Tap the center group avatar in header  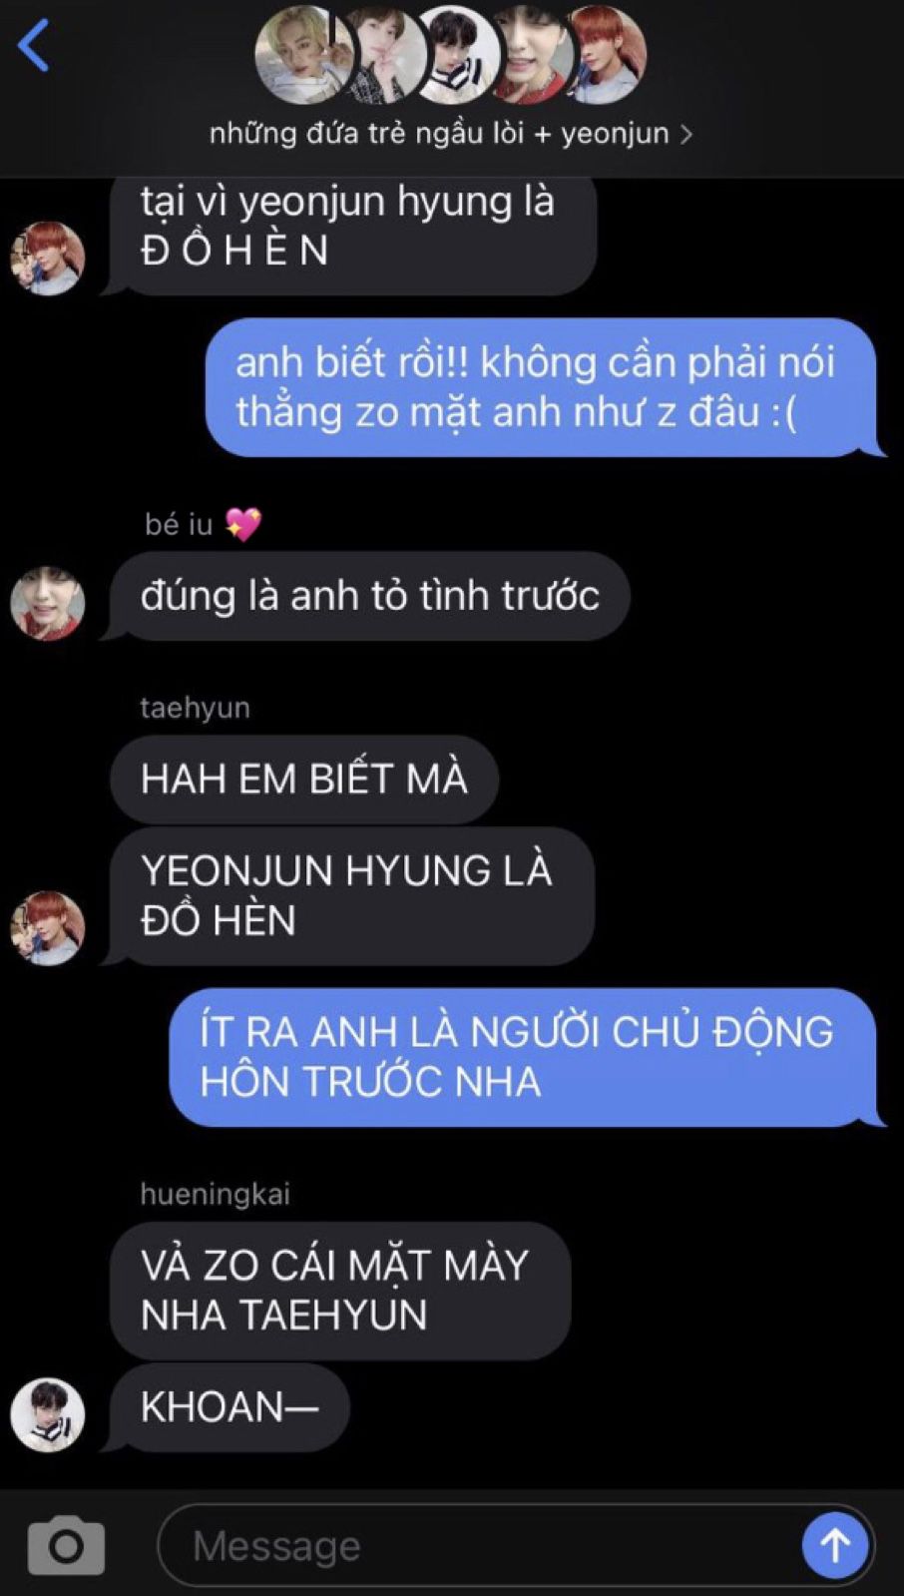[x=457, y=55]
